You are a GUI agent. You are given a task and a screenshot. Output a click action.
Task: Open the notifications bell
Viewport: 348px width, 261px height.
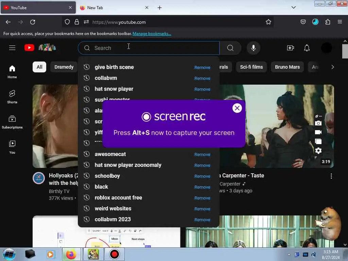tap(307, 48)
